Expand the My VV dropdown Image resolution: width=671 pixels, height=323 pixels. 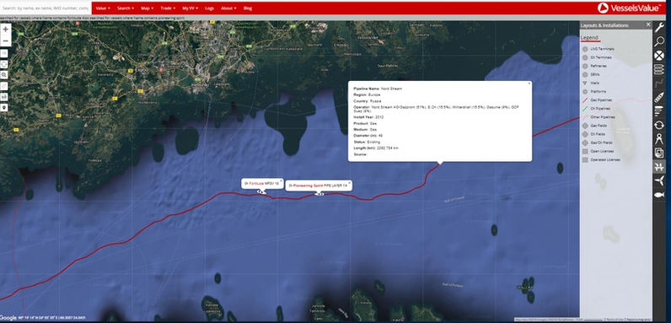[190, 8]
